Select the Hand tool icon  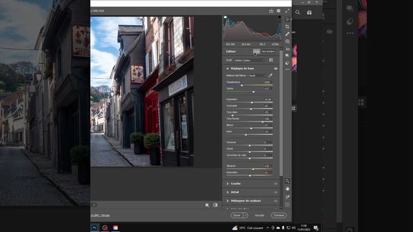(287, 189)
